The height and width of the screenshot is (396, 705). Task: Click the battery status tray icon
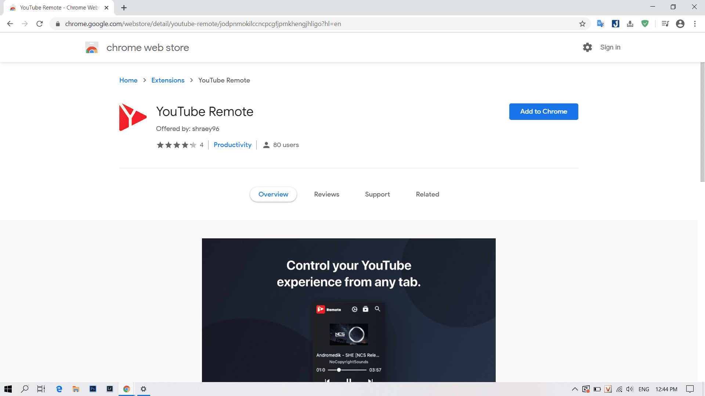coord(597,389)
